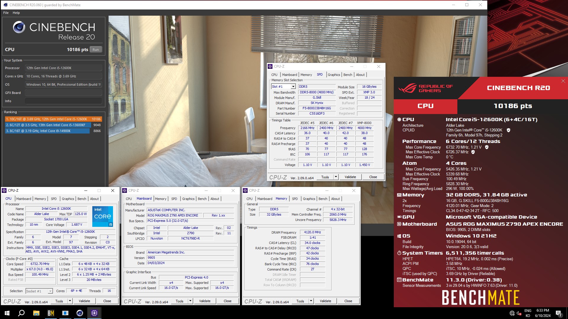The height and width of the screenshot is (319, 568).
Task: Click the ROG Republic of Gamers logo
Action: 425,88
